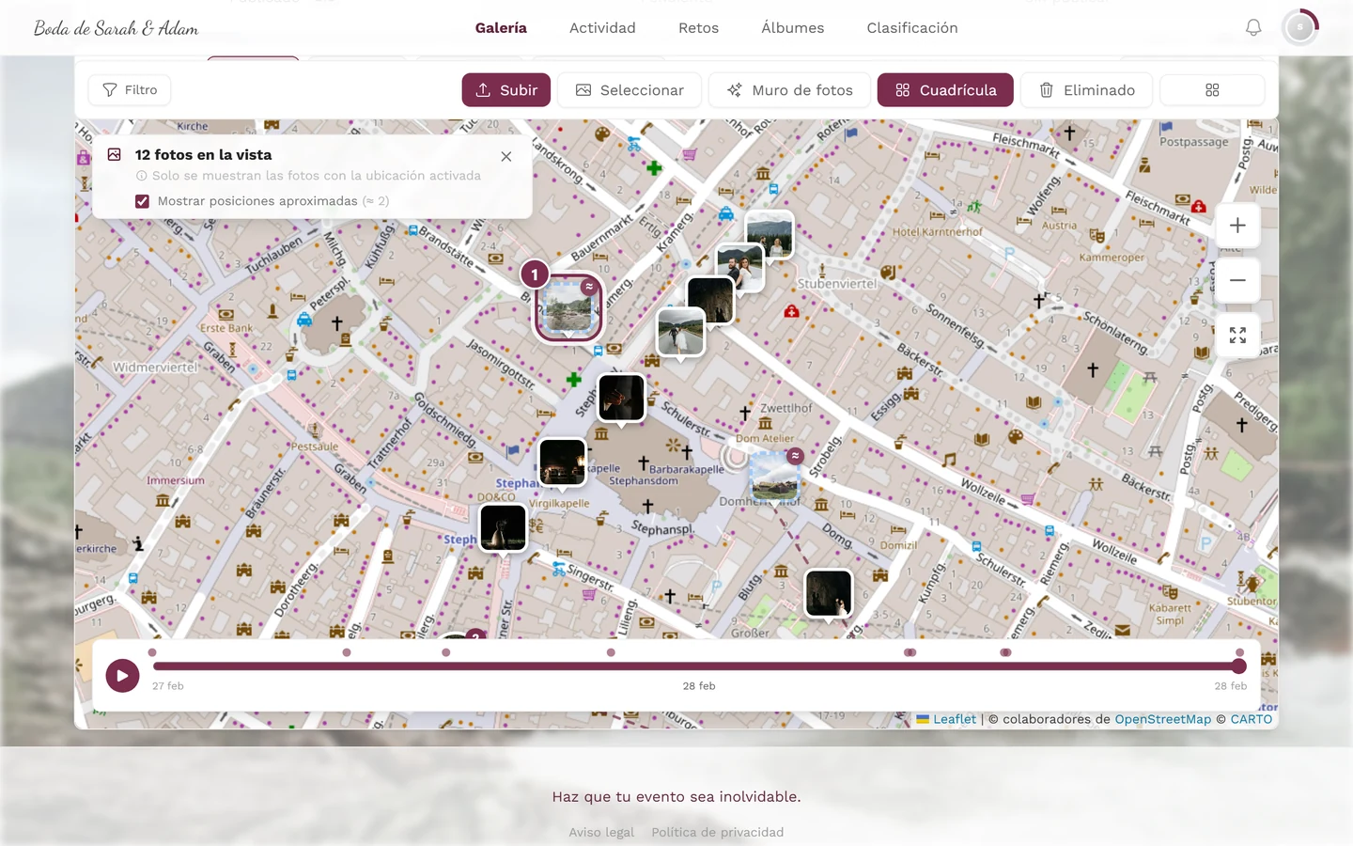Click the unlabeled grid icon button after Eliminado
The height and width of the screenshot is (846, 1353).
pos(1212,90)
